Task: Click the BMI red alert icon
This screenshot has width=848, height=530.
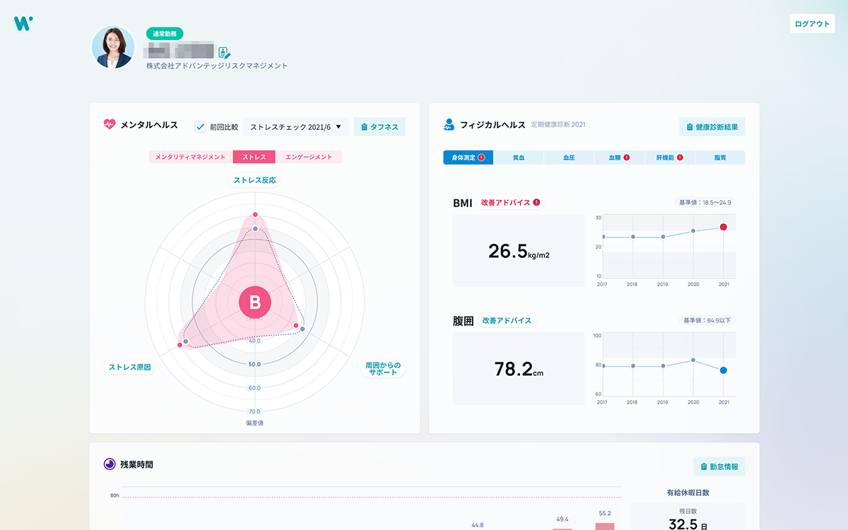Action: 536,203
